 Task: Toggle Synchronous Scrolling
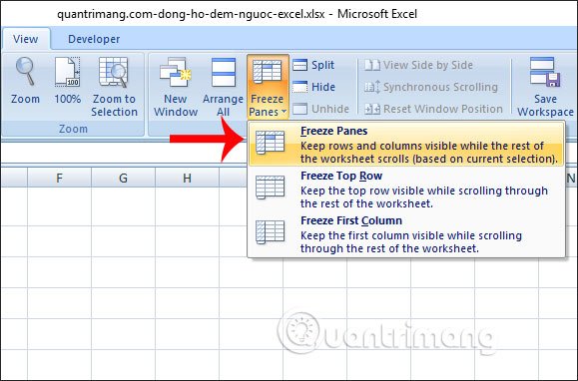[431, 87]
